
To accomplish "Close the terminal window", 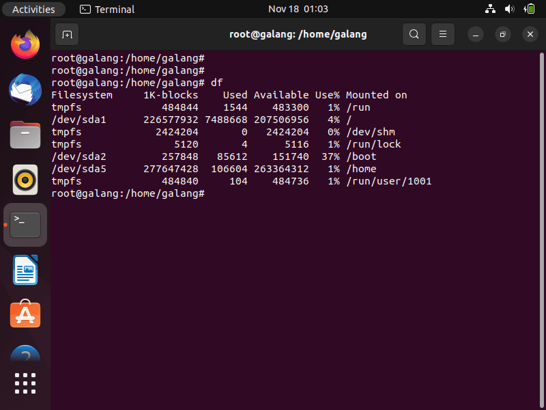I will point(530,35).
